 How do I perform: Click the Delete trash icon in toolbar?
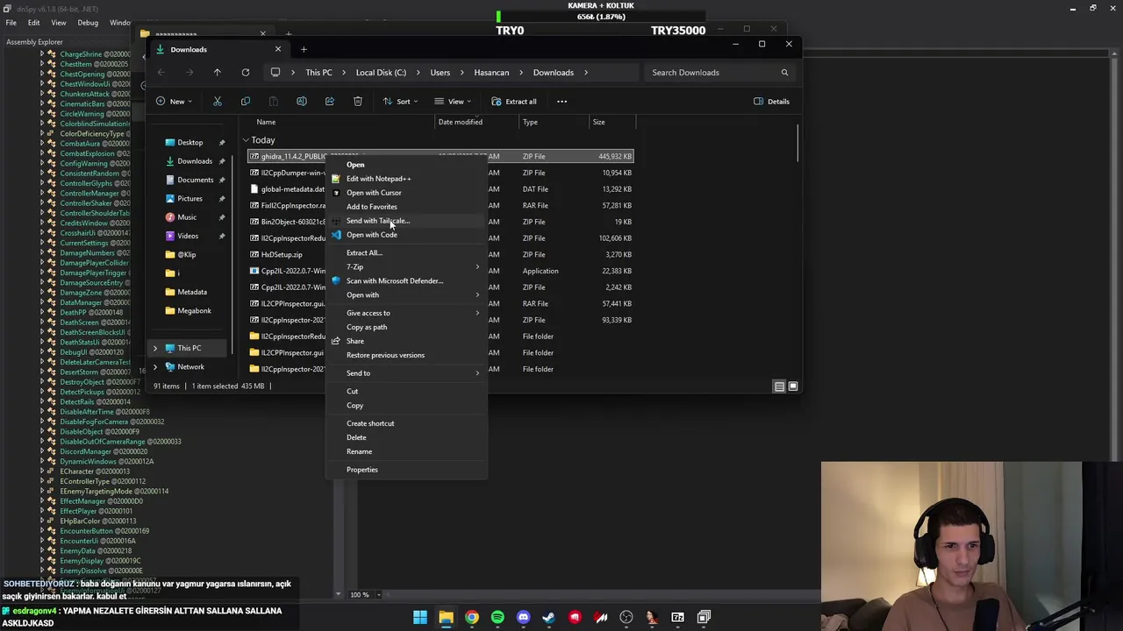[x=358, y=102]
